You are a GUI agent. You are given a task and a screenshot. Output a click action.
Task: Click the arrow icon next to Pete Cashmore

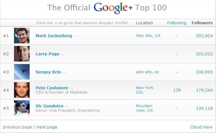(x=71, y=88)
